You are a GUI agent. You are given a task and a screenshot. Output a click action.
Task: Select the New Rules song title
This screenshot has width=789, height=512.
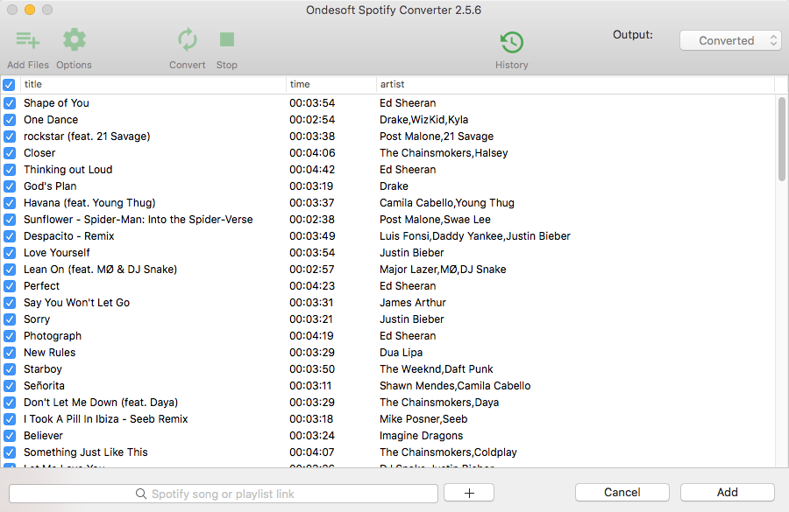49,353
